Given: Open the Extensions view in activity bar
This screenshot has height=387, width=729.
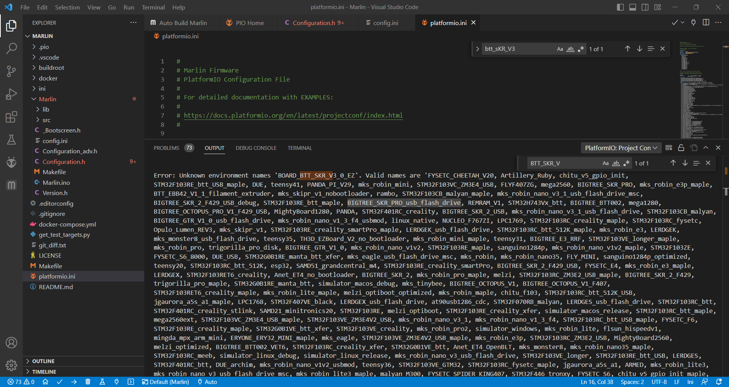Looking at the screenshot, I should [x=11, y=117].
